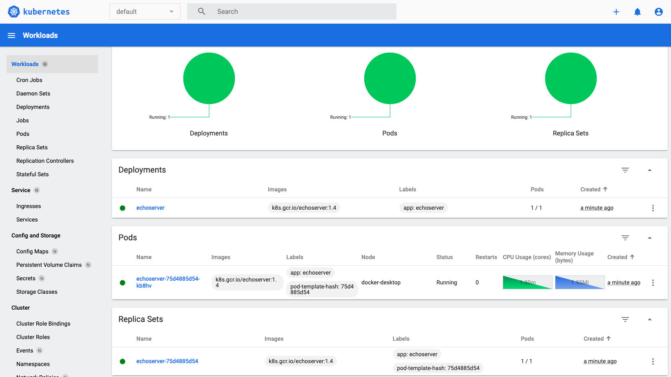This screenshot has width=671, height=377.
Task: Open Deployments in the sidebar
Action: point(33,107)
